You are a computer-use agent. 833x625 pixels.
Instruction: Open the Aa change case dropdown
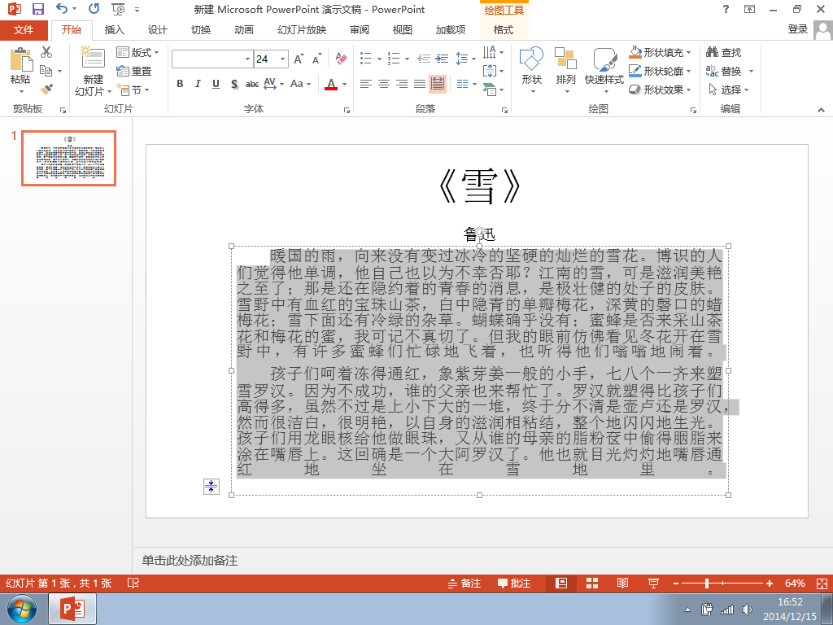coord(301,84)
